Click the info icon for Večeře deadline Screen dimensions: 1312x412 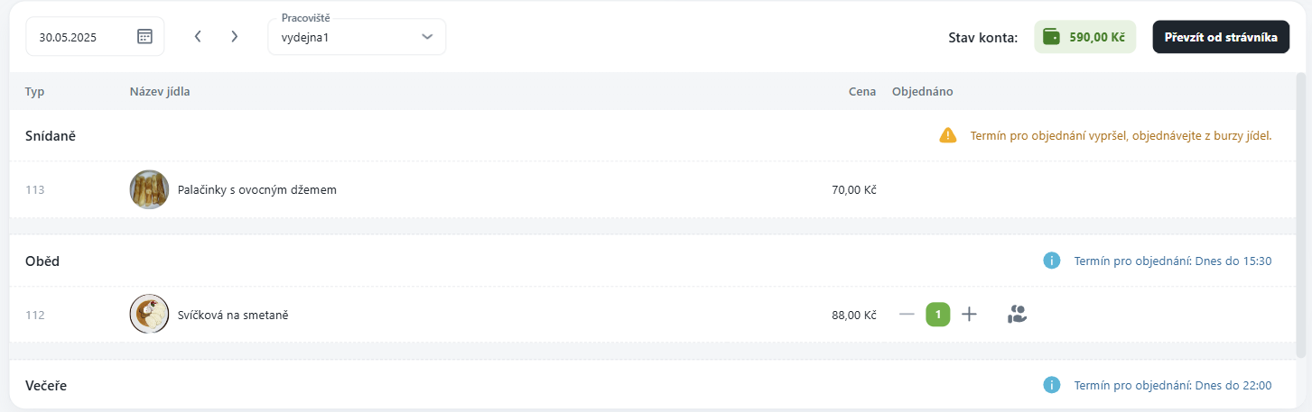1051,385
